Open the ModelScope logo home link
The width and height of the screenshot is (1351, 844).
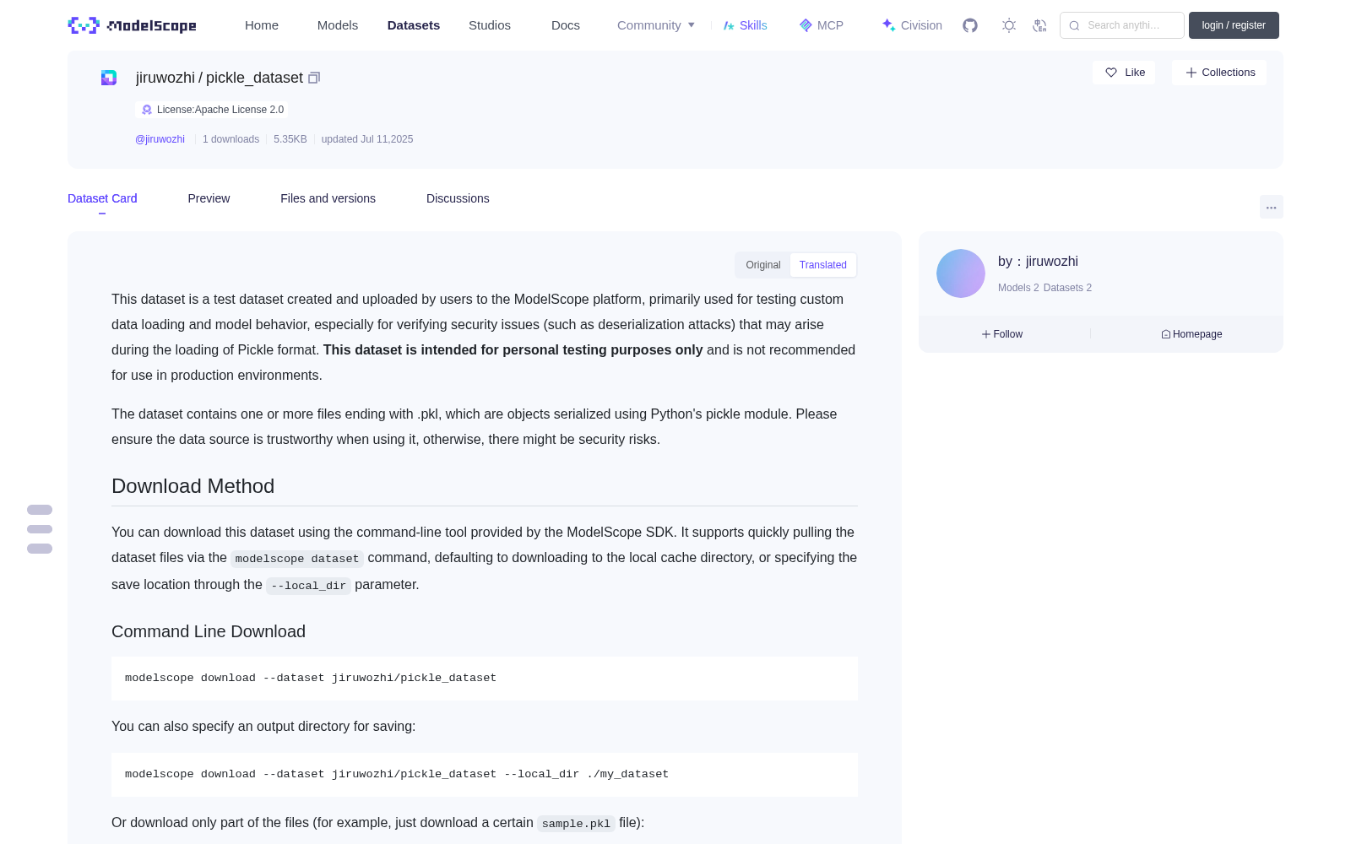133,25
